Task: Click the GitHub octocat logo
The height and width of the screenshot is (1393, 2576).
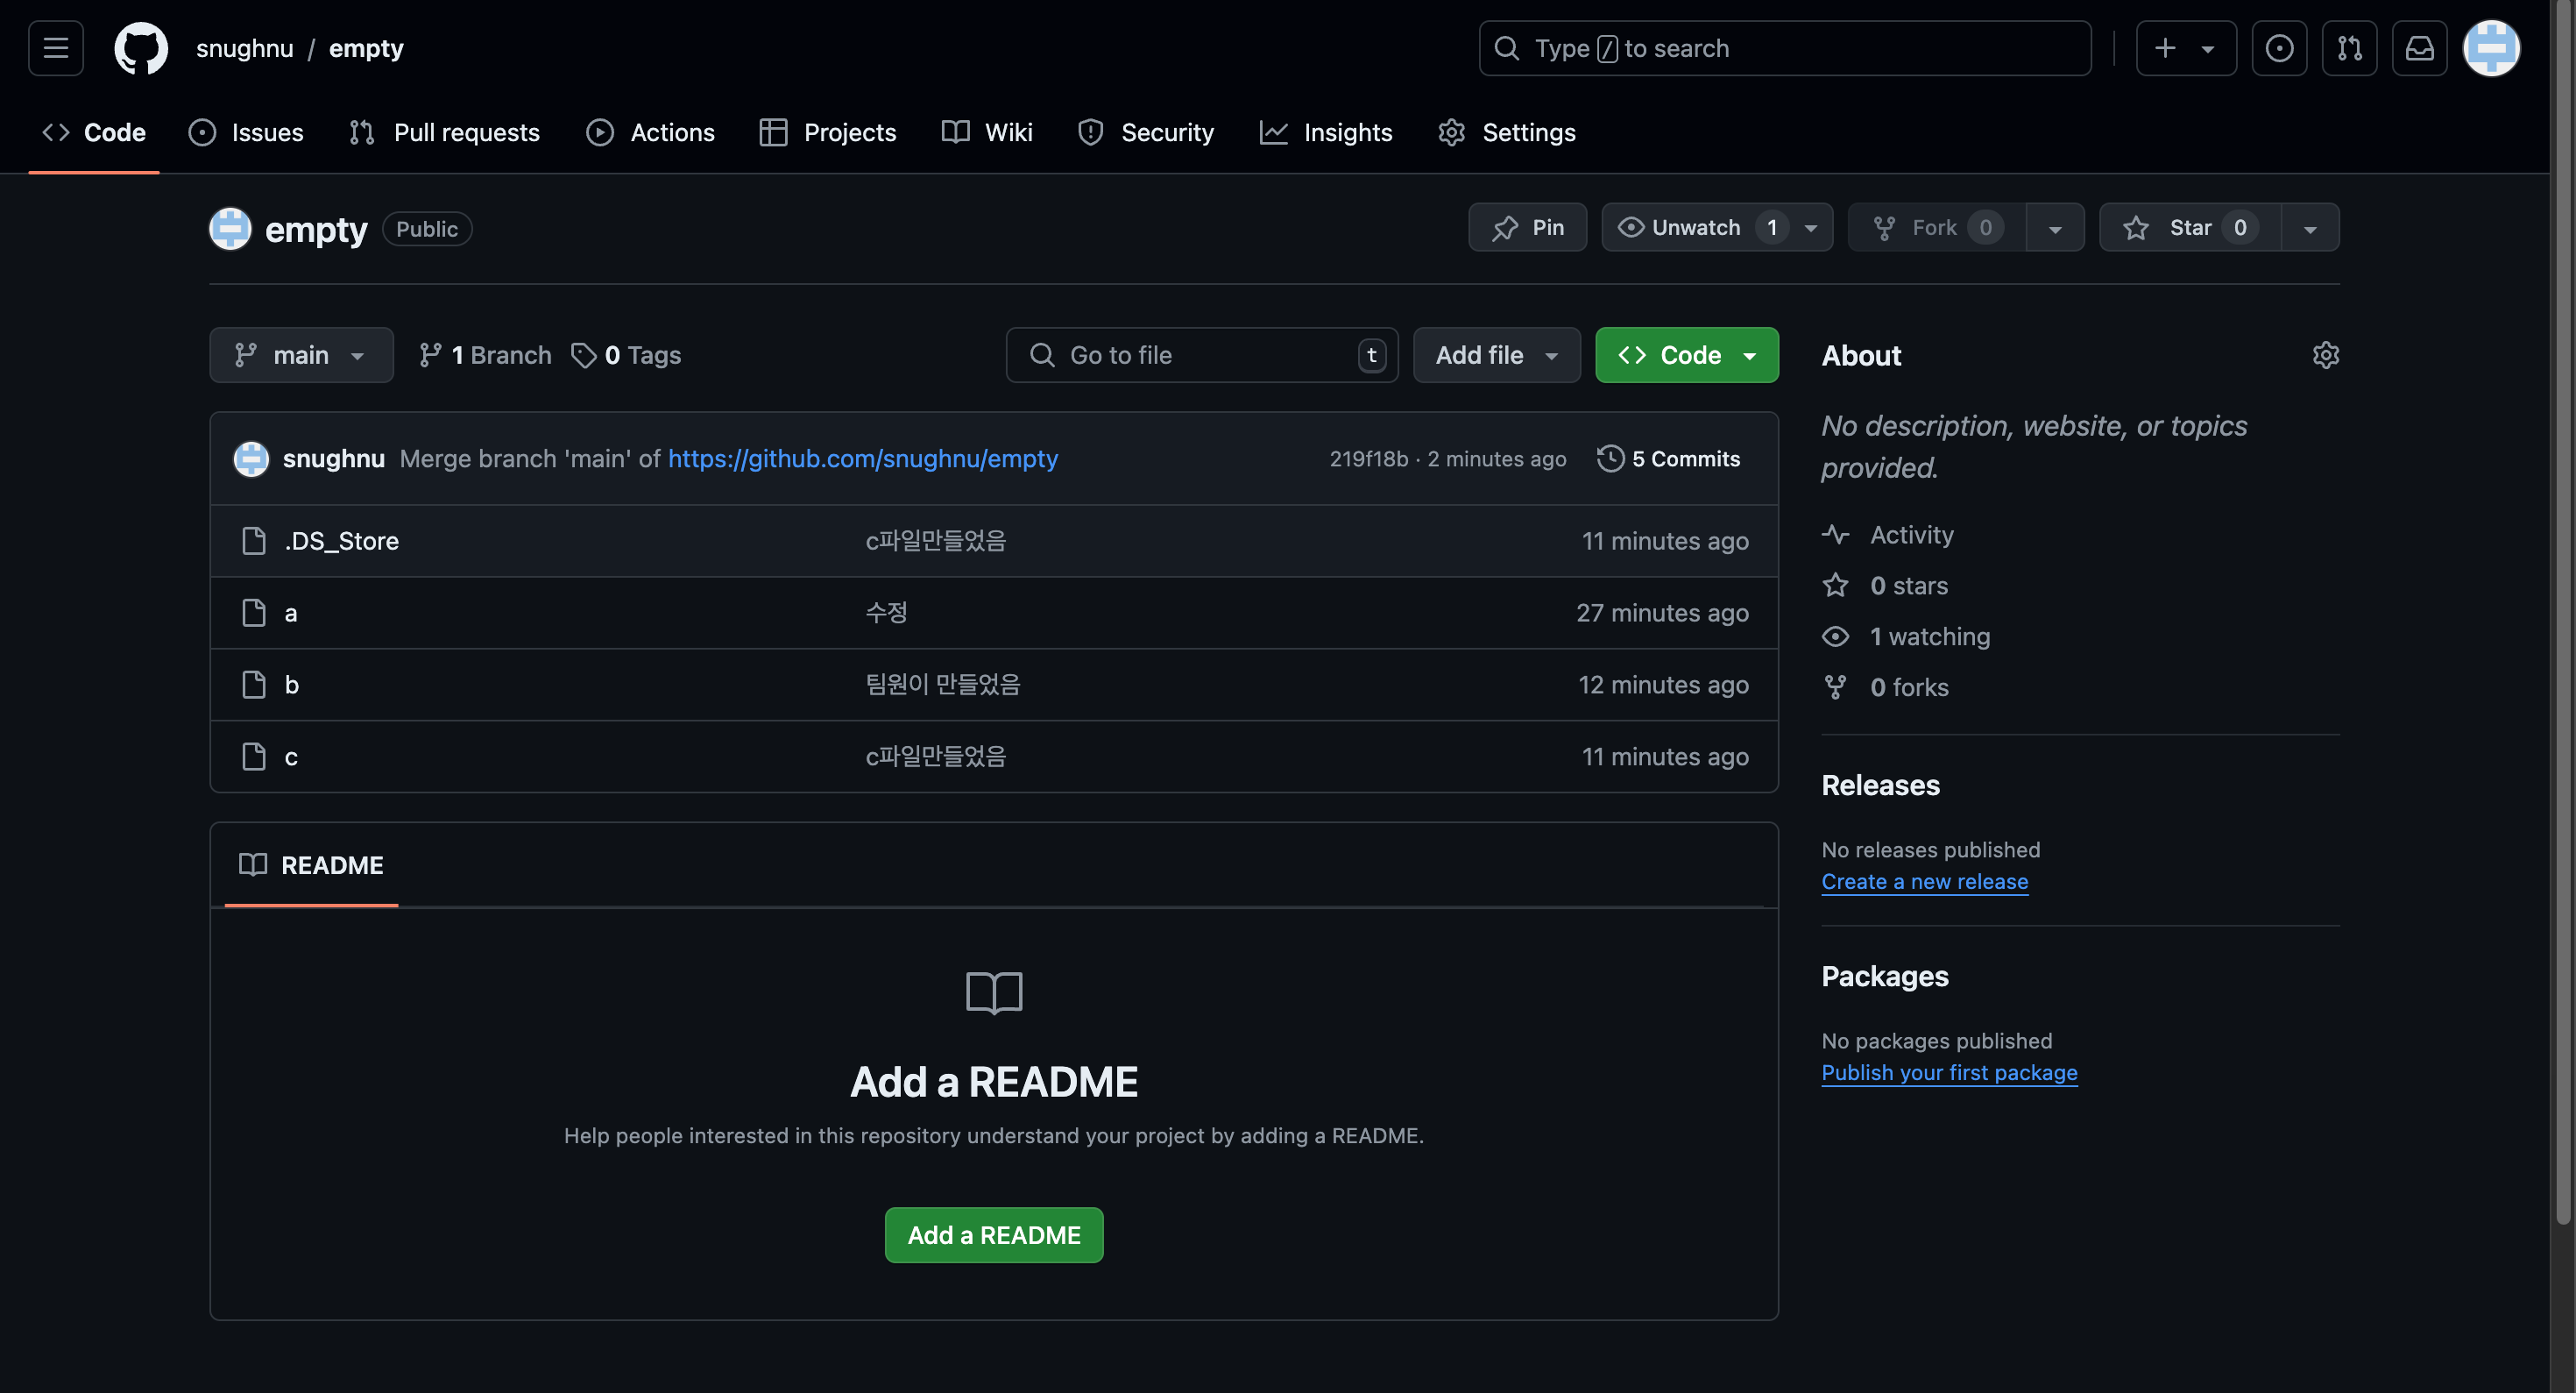Action: point(141,48)
